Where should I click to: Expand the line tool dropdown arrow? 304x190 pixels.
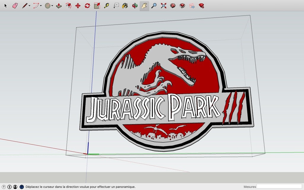click(29, 6)
